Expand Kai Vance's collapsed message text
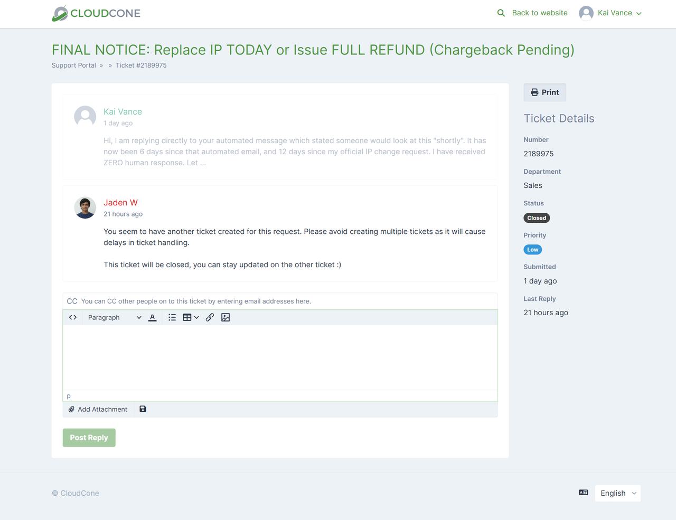Image resolution: width=676 pixels, height=520 pixels. (295, 152)
